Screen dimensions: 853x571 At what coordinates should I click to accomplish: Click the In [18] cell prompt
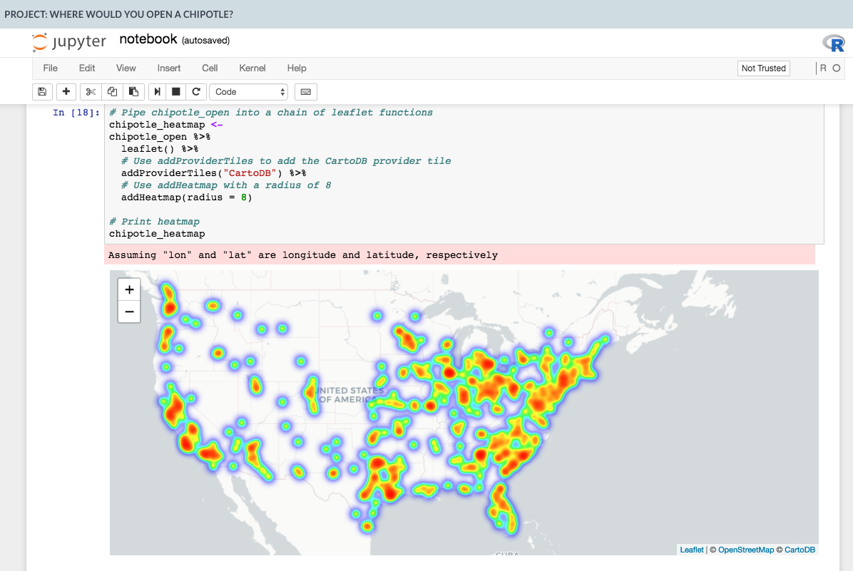pyautogui.click(x=76, y=113)
